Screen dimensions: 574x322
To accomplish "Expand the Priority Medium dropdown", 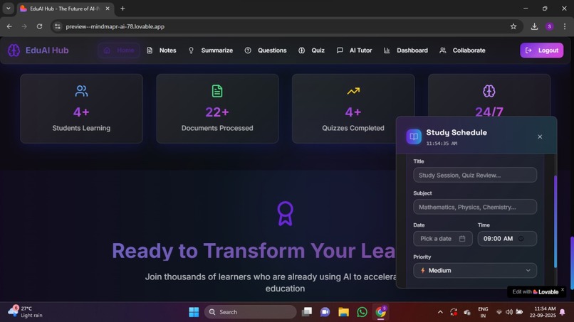I will pos(475,270).
